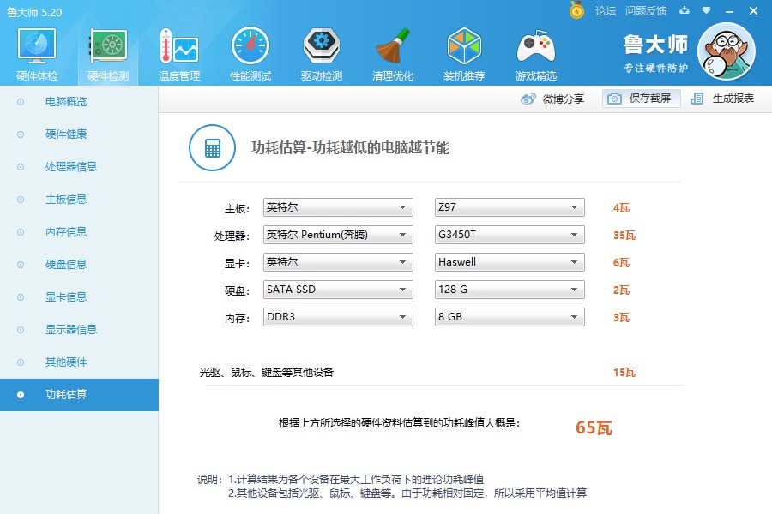
Task: Open 内存信息 sidebar item
Action: 66,231
